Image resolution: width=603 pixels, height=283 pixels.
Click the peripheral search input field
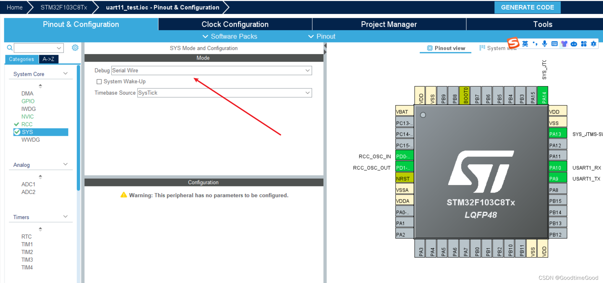coord(35,48)
